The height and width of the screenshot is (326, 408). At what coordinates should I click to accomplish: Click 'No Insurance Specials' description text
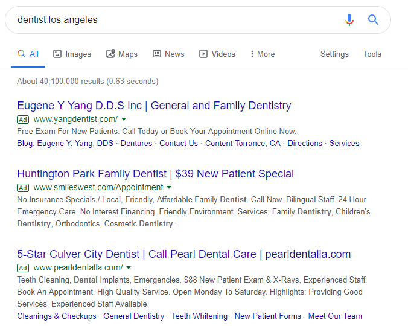tap(194, 211)
